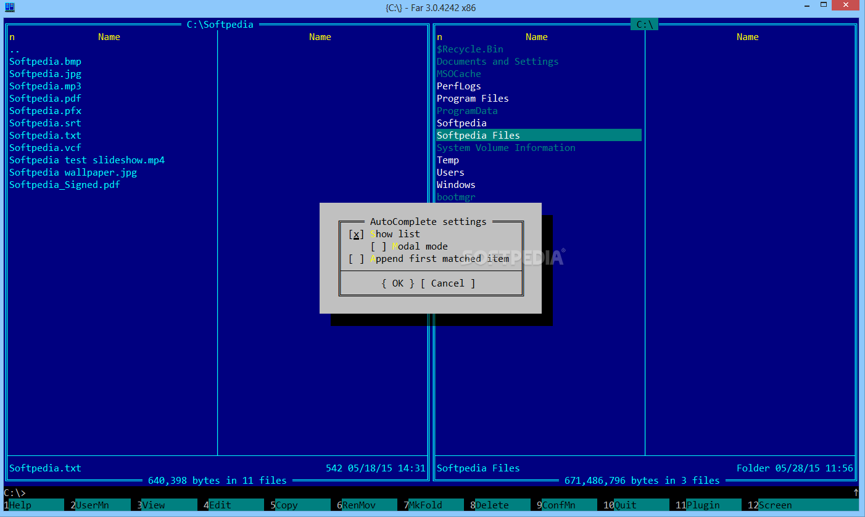The image size is (865, 517).
Task: Click right panel status '671,486,796 bytes in 3 files'
Action: 642,481
